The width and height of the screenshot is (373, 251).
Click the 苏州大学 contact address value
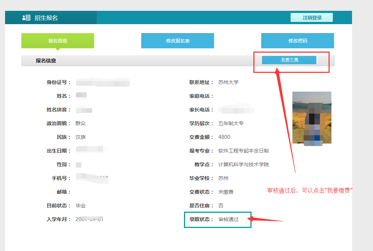click(x=228, y=82)
